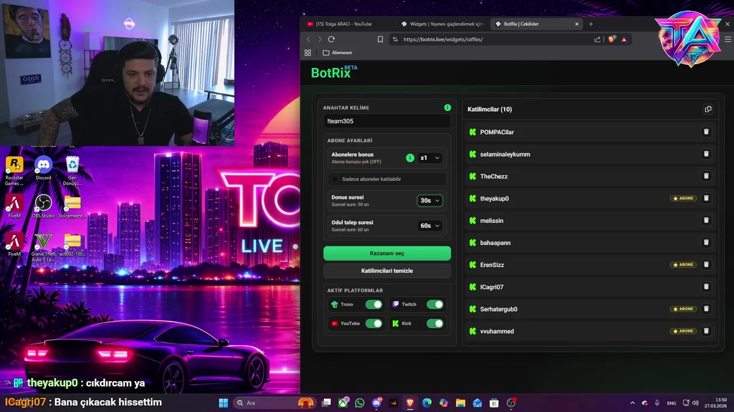Viewport: 734px width, 412px height.
Task: Open Brave Shields lion icon
Action: coord(611,39)
